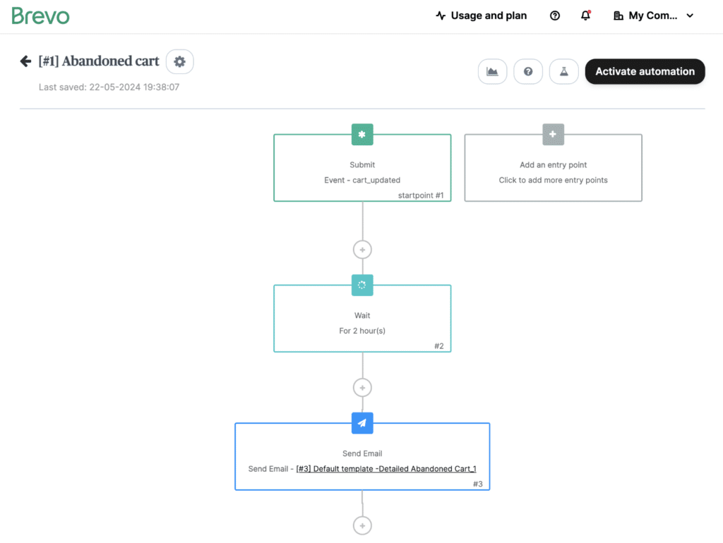
Task: Click the plus icon on Add entry point card
Action: coord(553,134)
